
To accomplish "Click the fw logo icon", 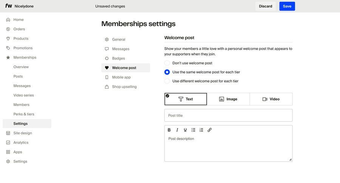I will pos(8,6).
